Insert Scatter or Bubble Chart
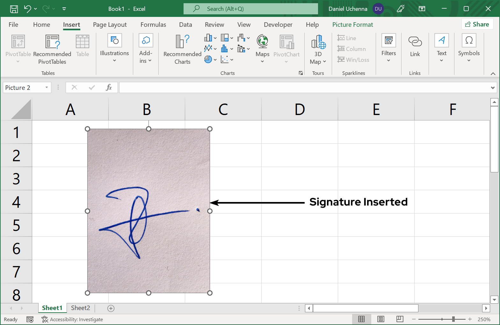 227,59
